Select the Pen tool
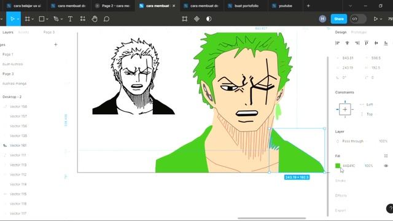This screenshot has height=221, width=393. [x=56, y=19]
